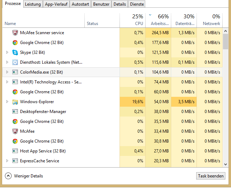Expand the Windows-Explorer process group

tap(7, 101)
